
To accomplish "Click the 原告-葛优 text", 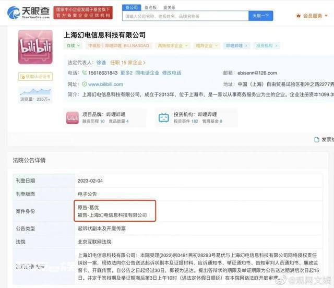I will [88, 208].
